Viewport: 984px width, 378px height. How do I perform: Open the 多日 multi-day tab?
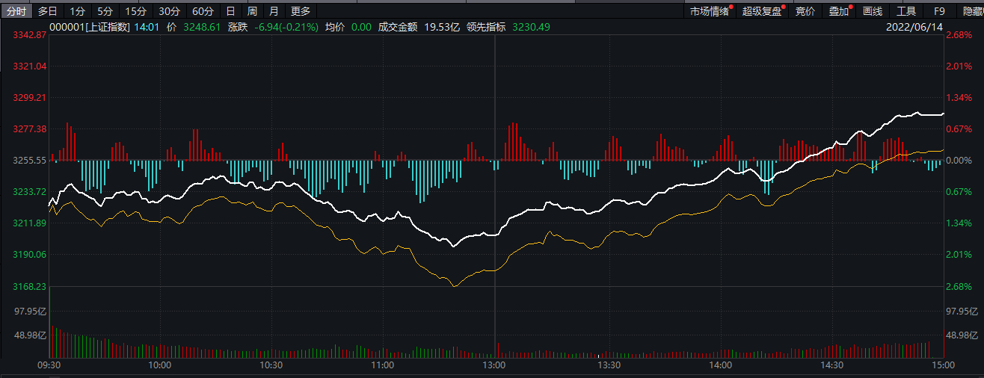click(x=47, y=11)
